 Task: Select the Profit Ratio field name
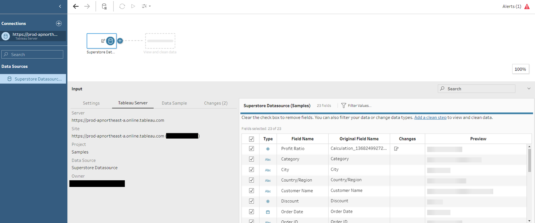coord(293,149)
